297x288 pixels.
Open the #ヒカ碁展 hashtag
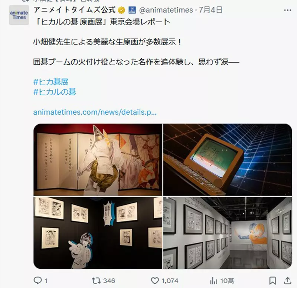(x=51, y=82)
